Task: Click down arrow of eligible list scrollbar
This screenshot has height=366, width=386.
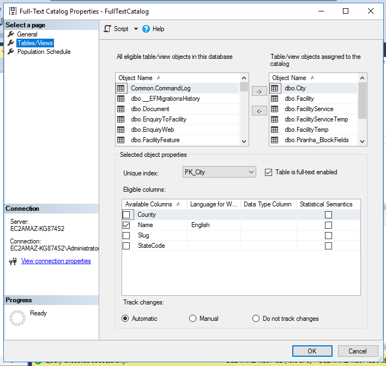Action: [244, 142]
